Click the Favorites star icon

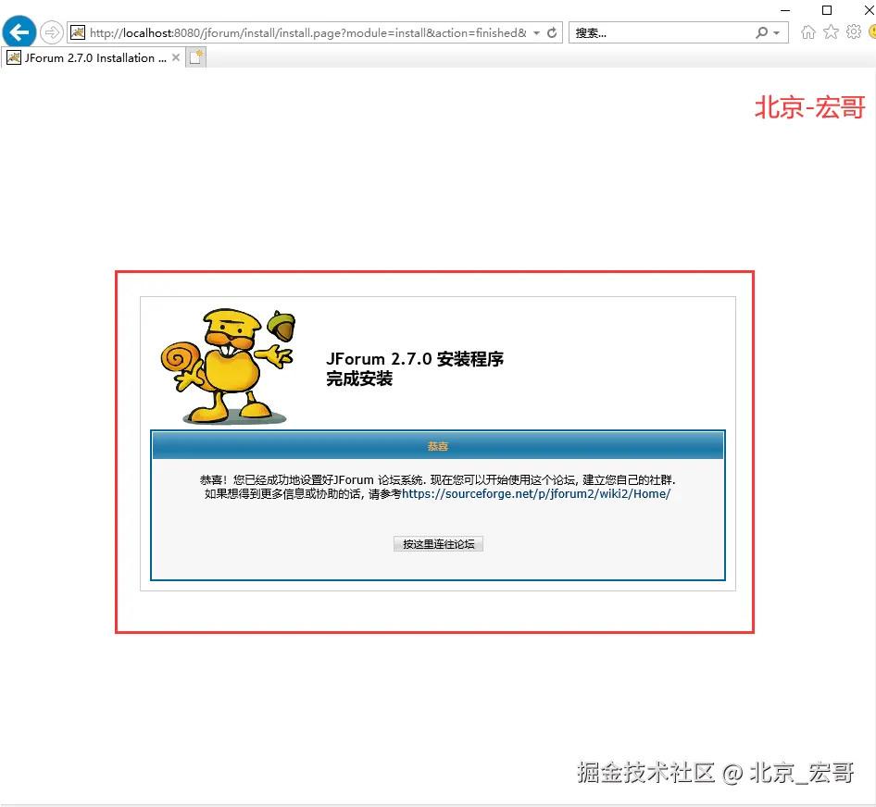pyautogui.click(x=832, y=32)
